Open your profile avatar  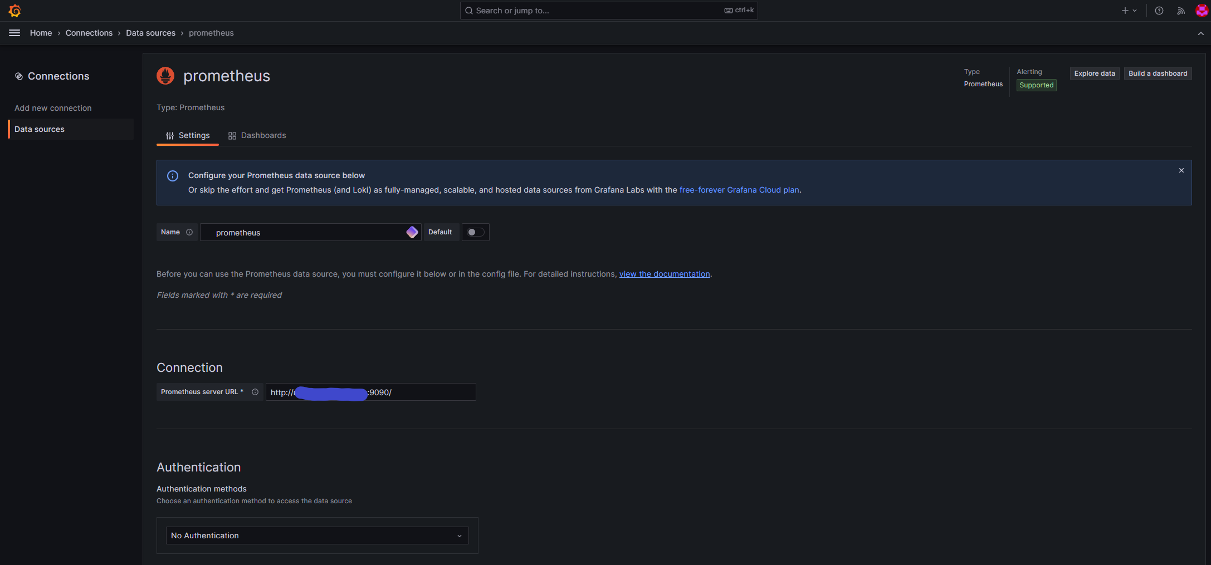coord(1203,10)
